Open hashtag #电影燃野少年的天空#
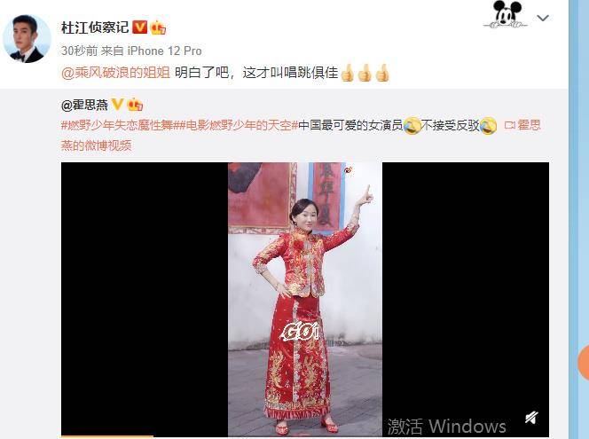Image resolution: width=589 pixels, height=439 pixels. [236, 125]
